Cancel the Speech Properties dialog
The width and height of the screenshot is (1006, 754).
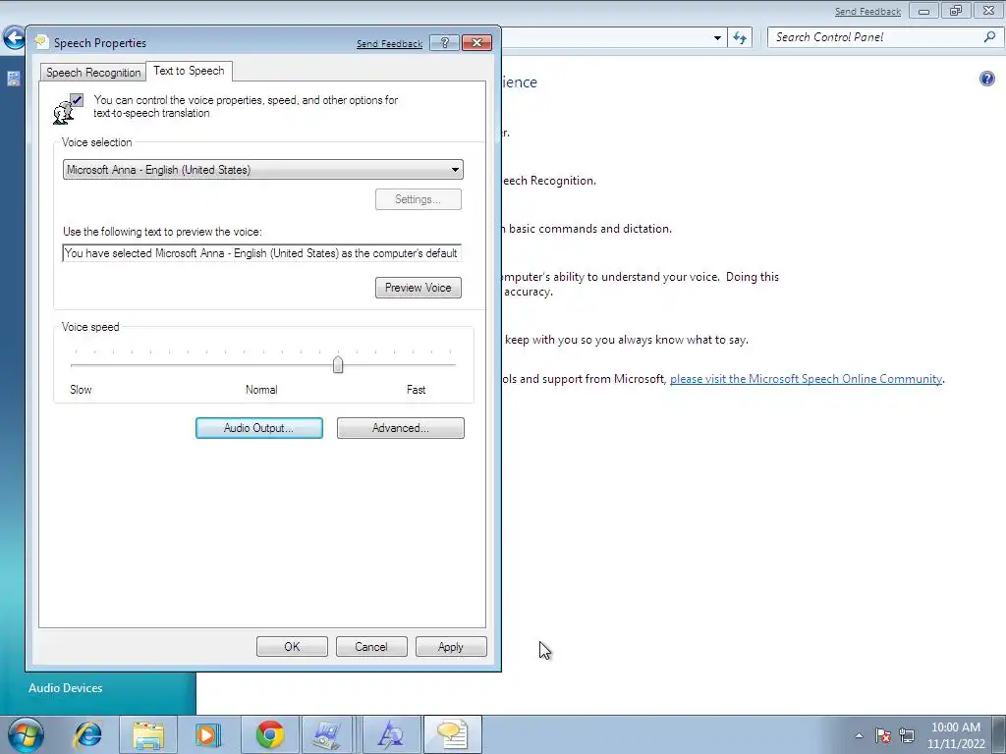[x=371, y=647]
